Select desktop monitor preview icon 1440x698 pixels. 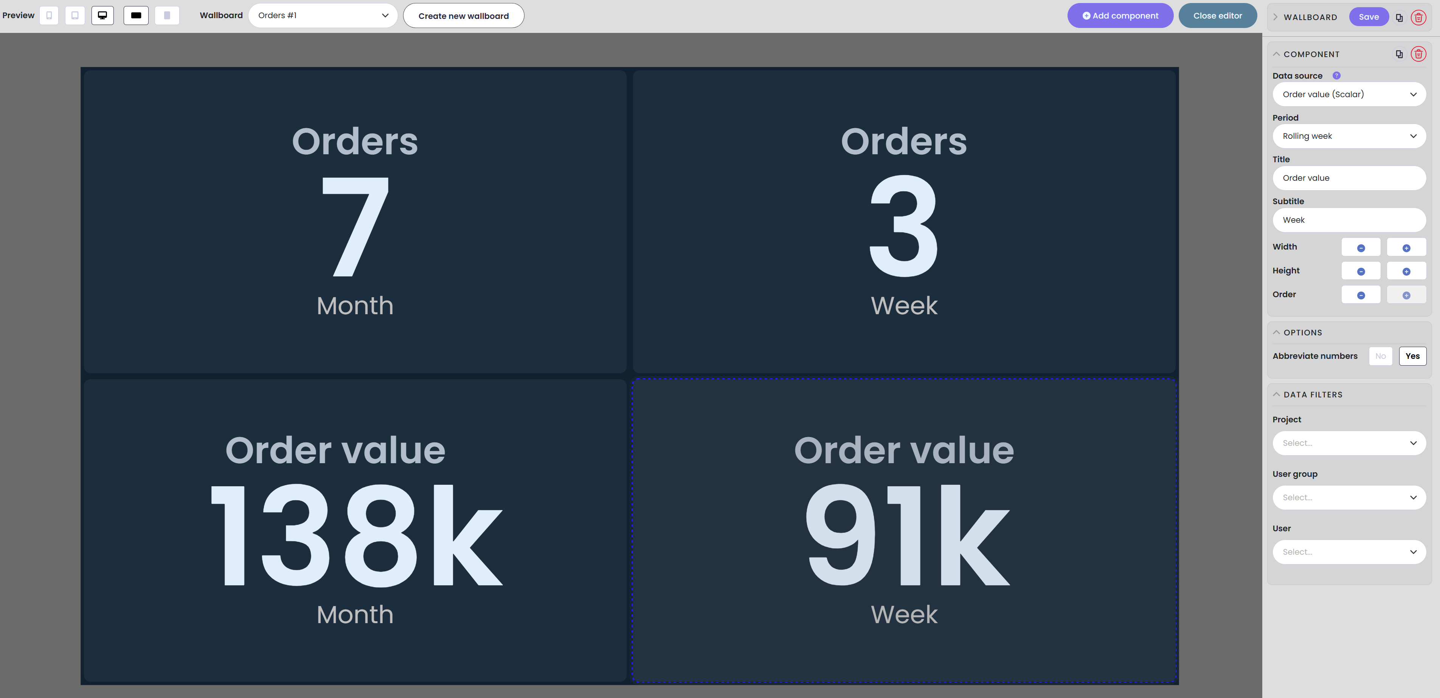(102, 16)
